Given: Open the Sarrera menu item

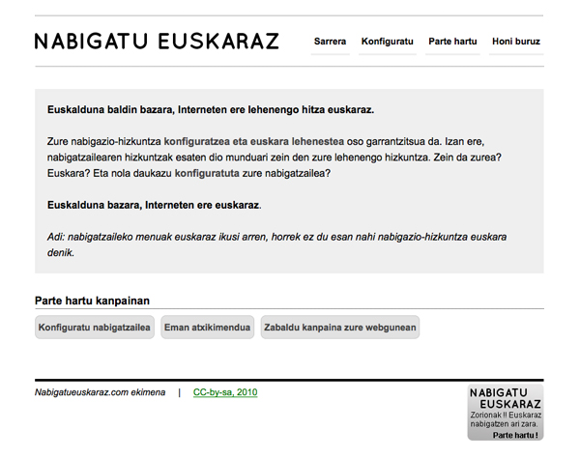Looking at the screenshot, I should [330, 42].
